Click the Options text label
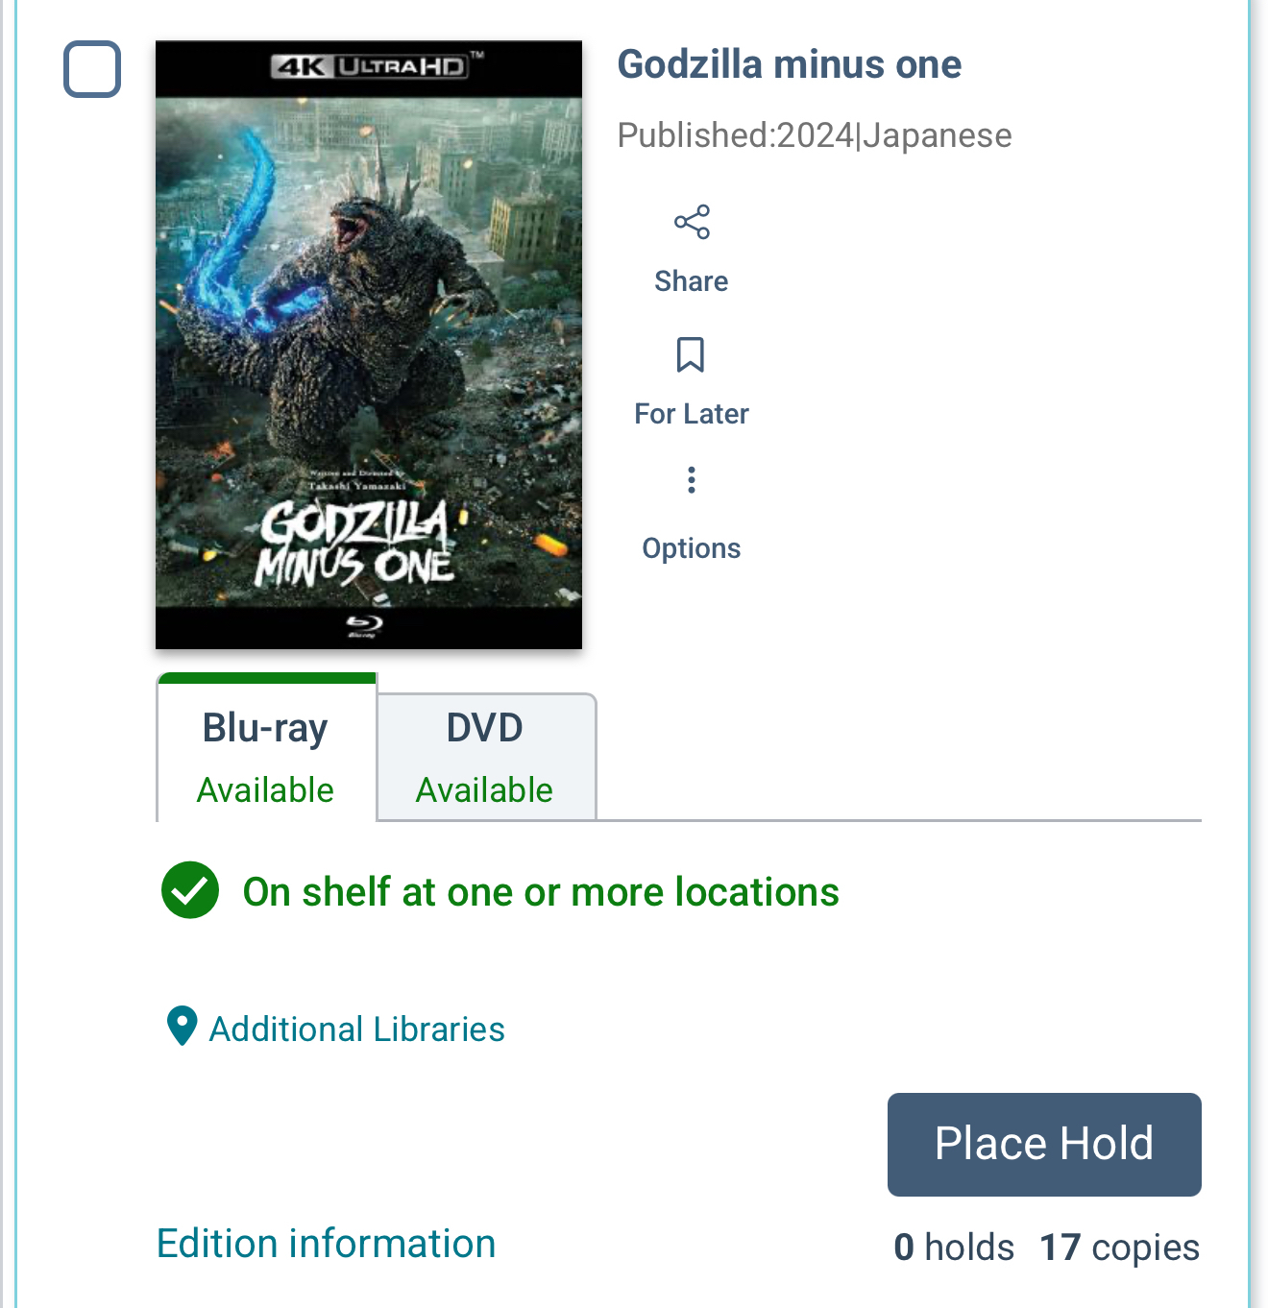This screenshot has width=1268, height=1308. tap(692, 548)
